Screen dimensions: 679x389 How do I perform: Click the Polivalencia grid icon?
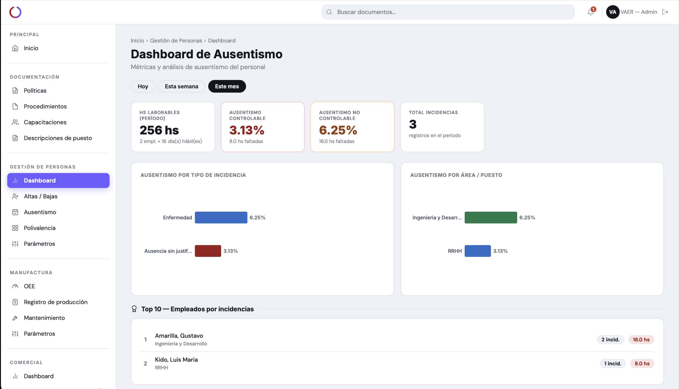(x=15, y=228)
